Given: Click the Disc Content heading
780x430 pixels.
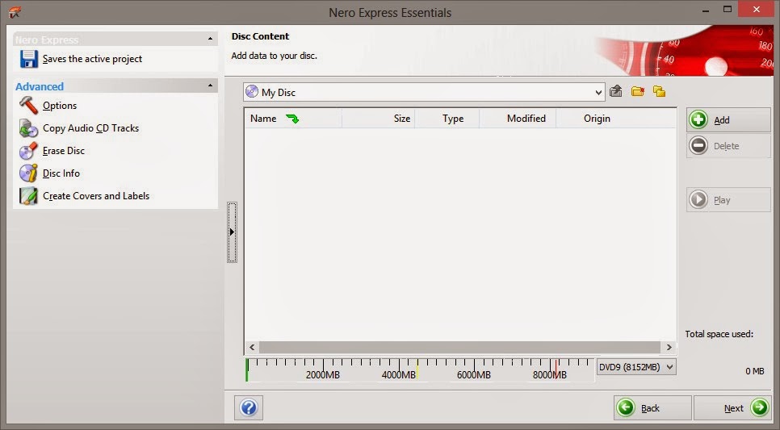Looking at the screenshot, I should click(x=260, y=36).
